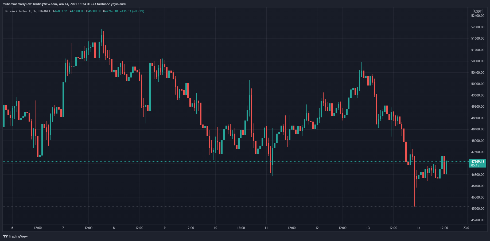Click date label 10 on time axis
The image size is (490, 241).
pos(215,228)
